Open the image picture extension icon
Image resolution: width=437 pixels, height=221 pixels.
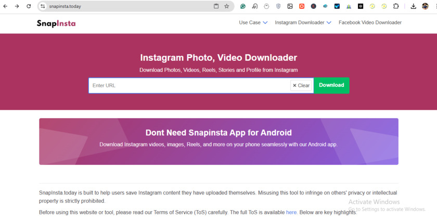coord(290,6)
